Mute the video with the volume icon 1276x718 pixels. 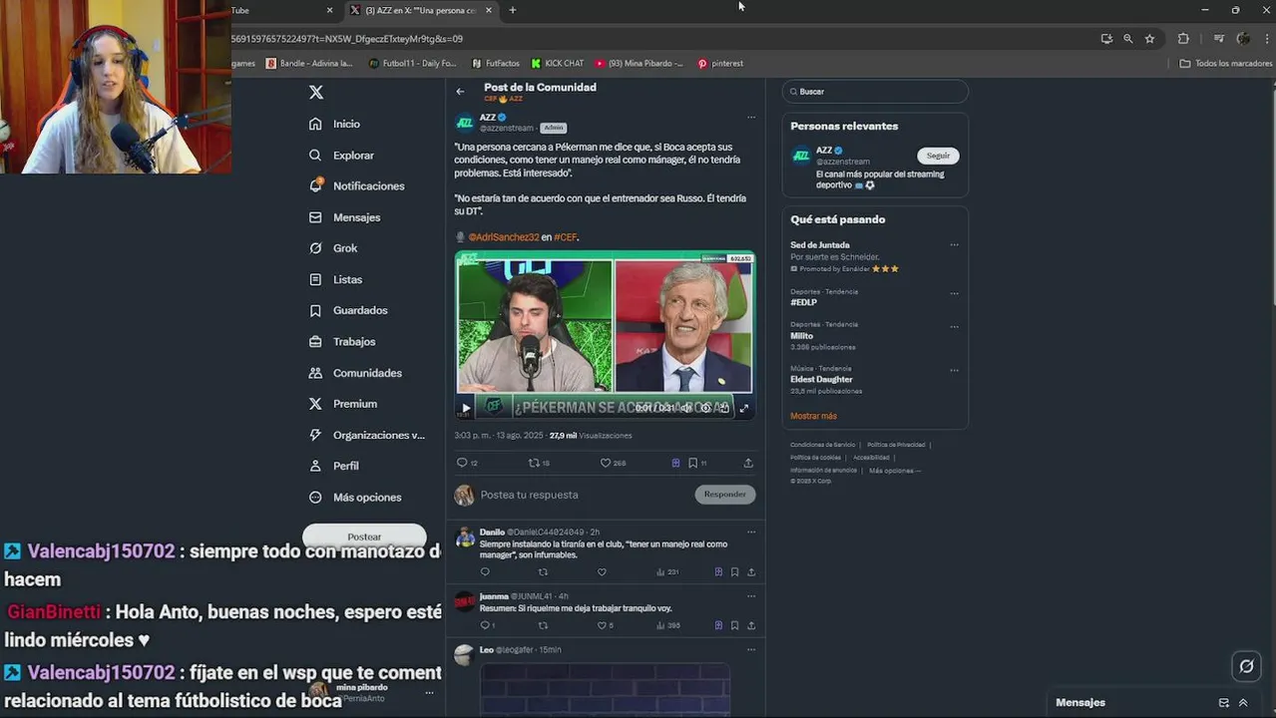pyautogui.click(x=686, y=408)
